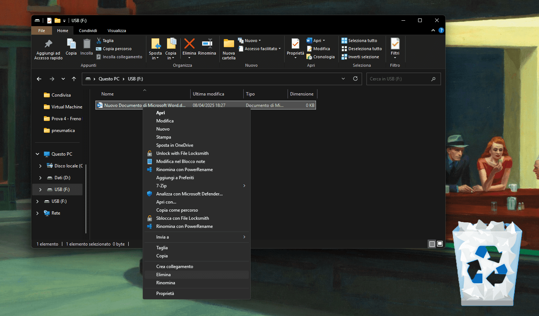Click the Seleziona tutto icon
The width and height of the screenshot is (539, 316).
pos(344,41)
